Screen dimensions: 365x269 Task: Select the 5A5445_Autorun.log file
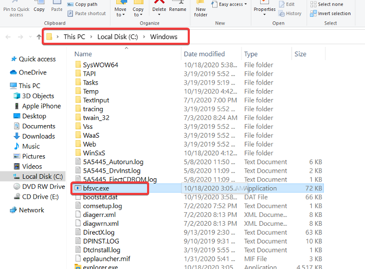[x=109, y=162]
